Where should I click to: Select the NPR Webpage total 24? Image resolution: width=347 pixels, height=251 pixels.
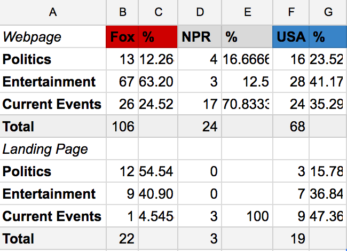tap(200, 127)
